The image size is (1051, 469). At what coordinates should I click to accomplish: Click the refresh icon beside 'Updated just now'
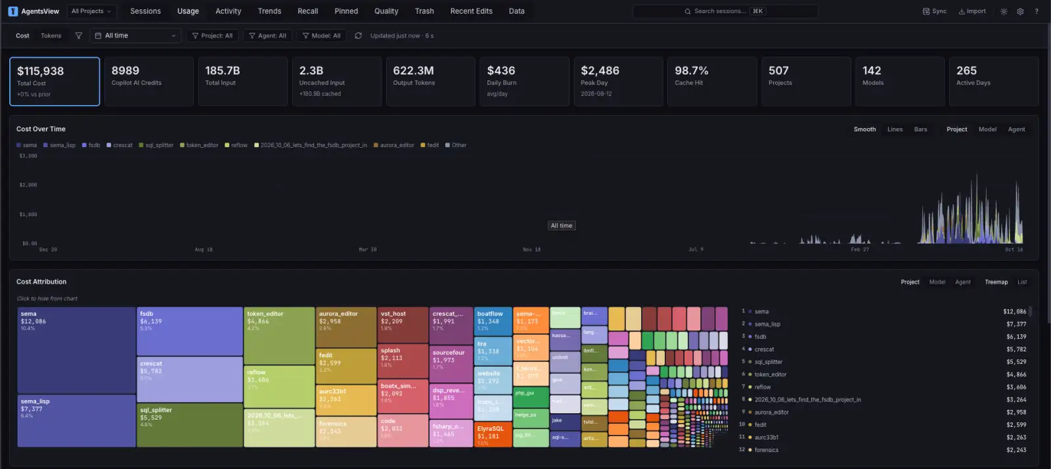click(358, 35)
